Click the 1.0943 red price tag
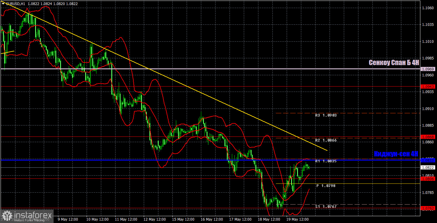The image size is (437, 223). pos(428,86)
